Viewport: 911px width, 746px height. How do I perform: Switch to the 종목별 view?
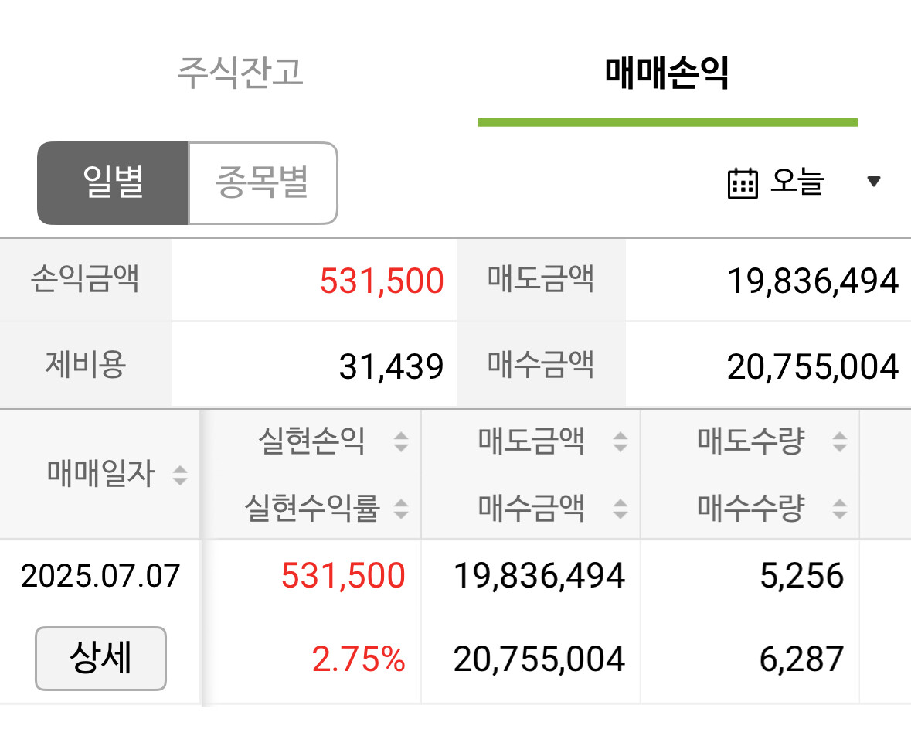pyautogui.click(x=263, y=183)
